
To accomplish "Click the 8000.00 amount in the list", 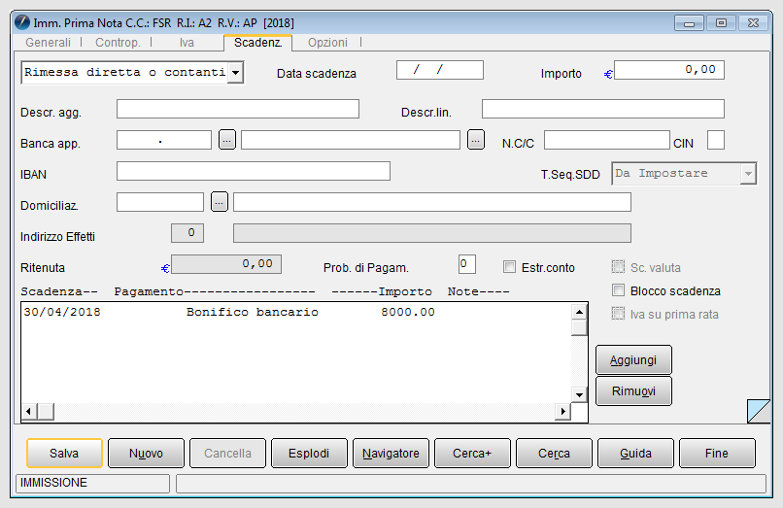I will click(x=407, y=312).
